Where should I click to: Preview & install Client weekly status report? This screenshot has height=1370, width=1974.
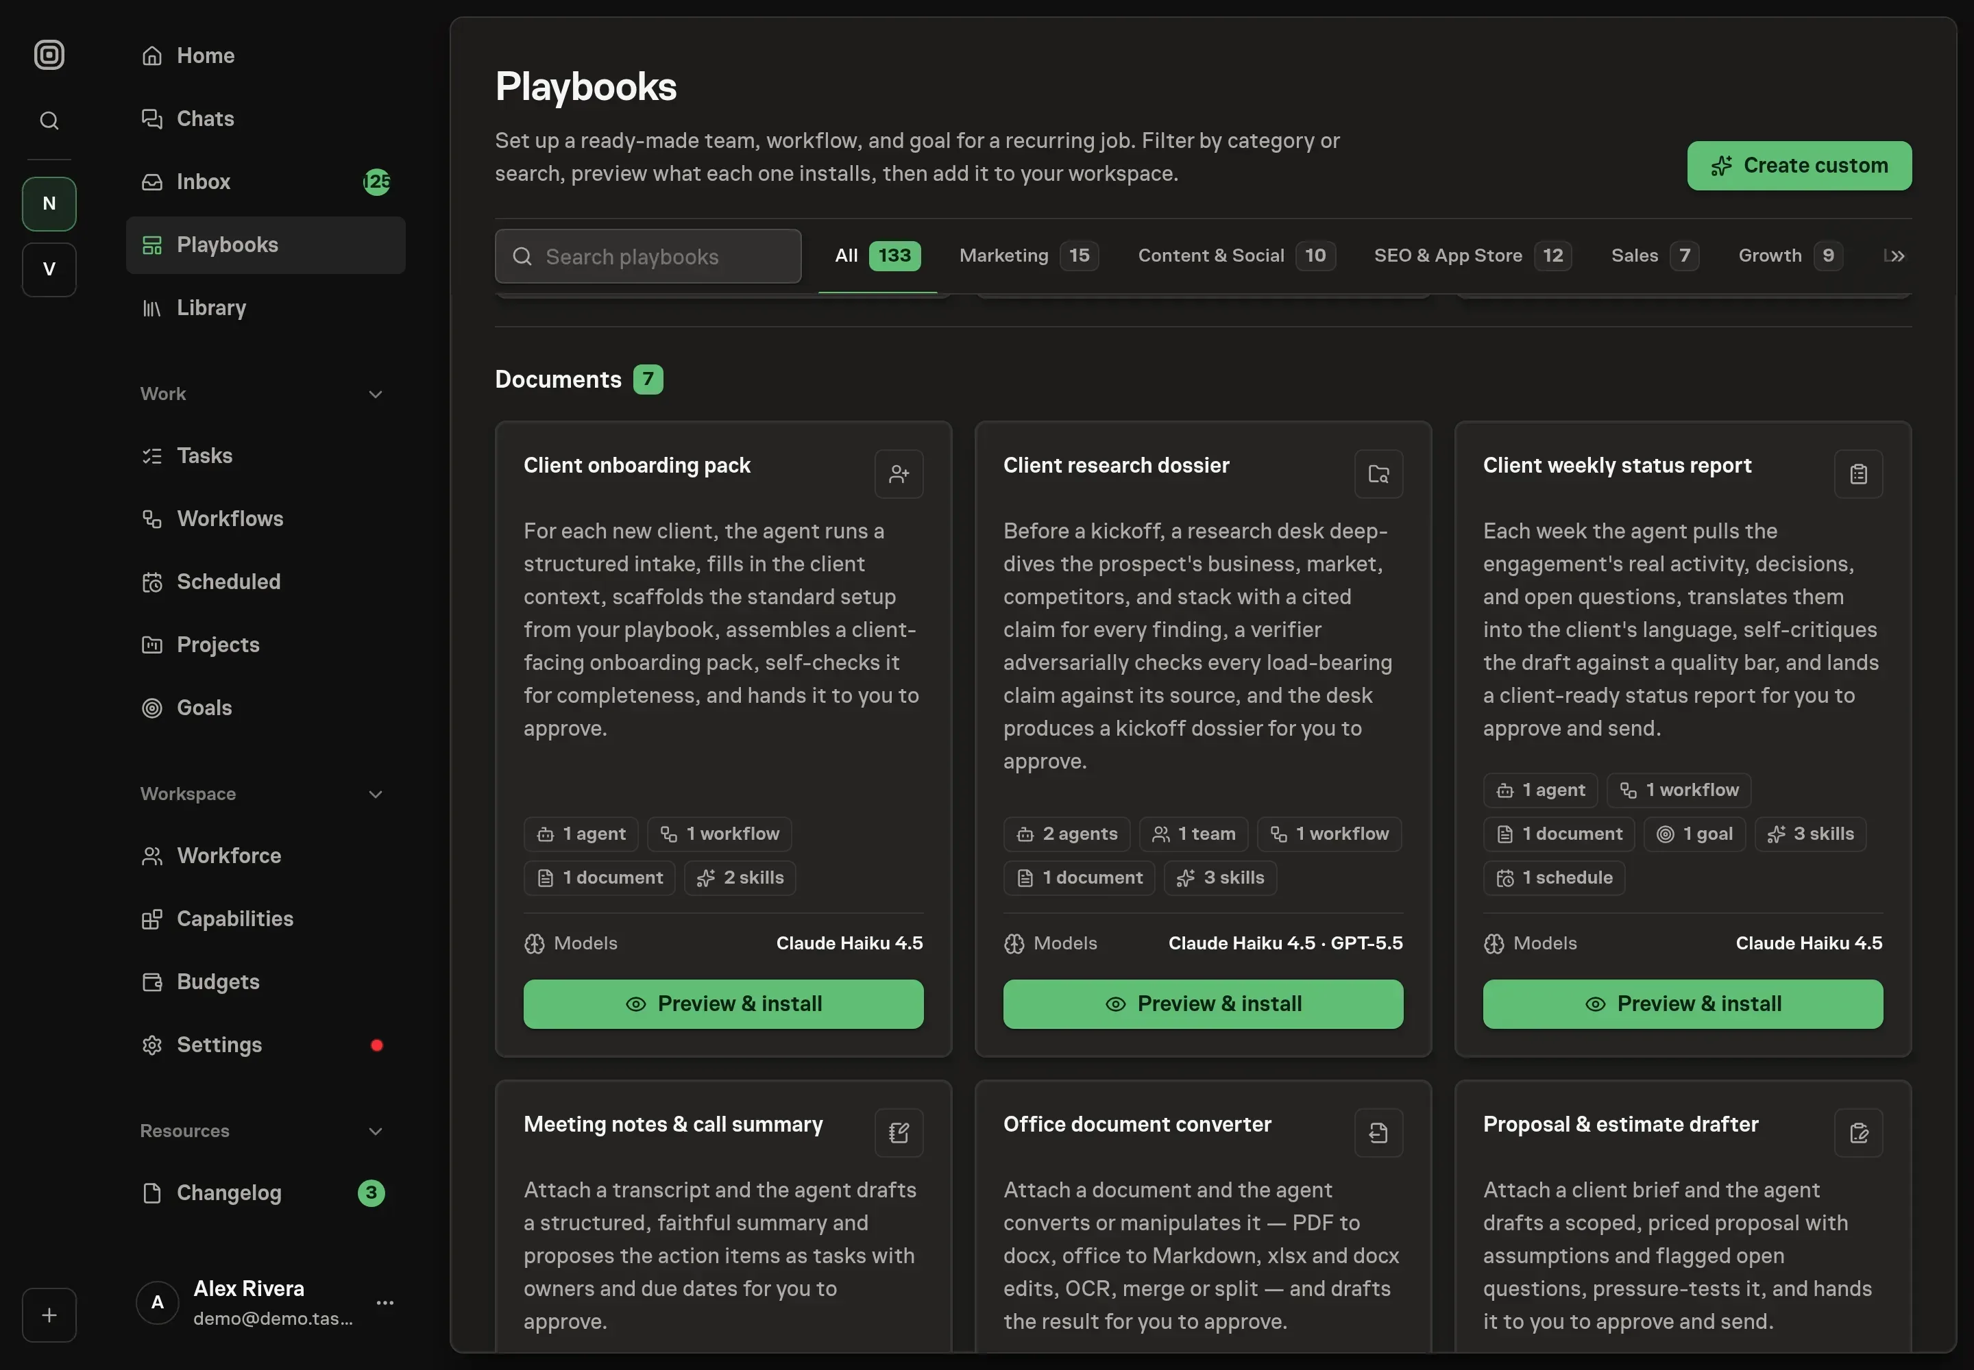[x=1683, y=1004]
